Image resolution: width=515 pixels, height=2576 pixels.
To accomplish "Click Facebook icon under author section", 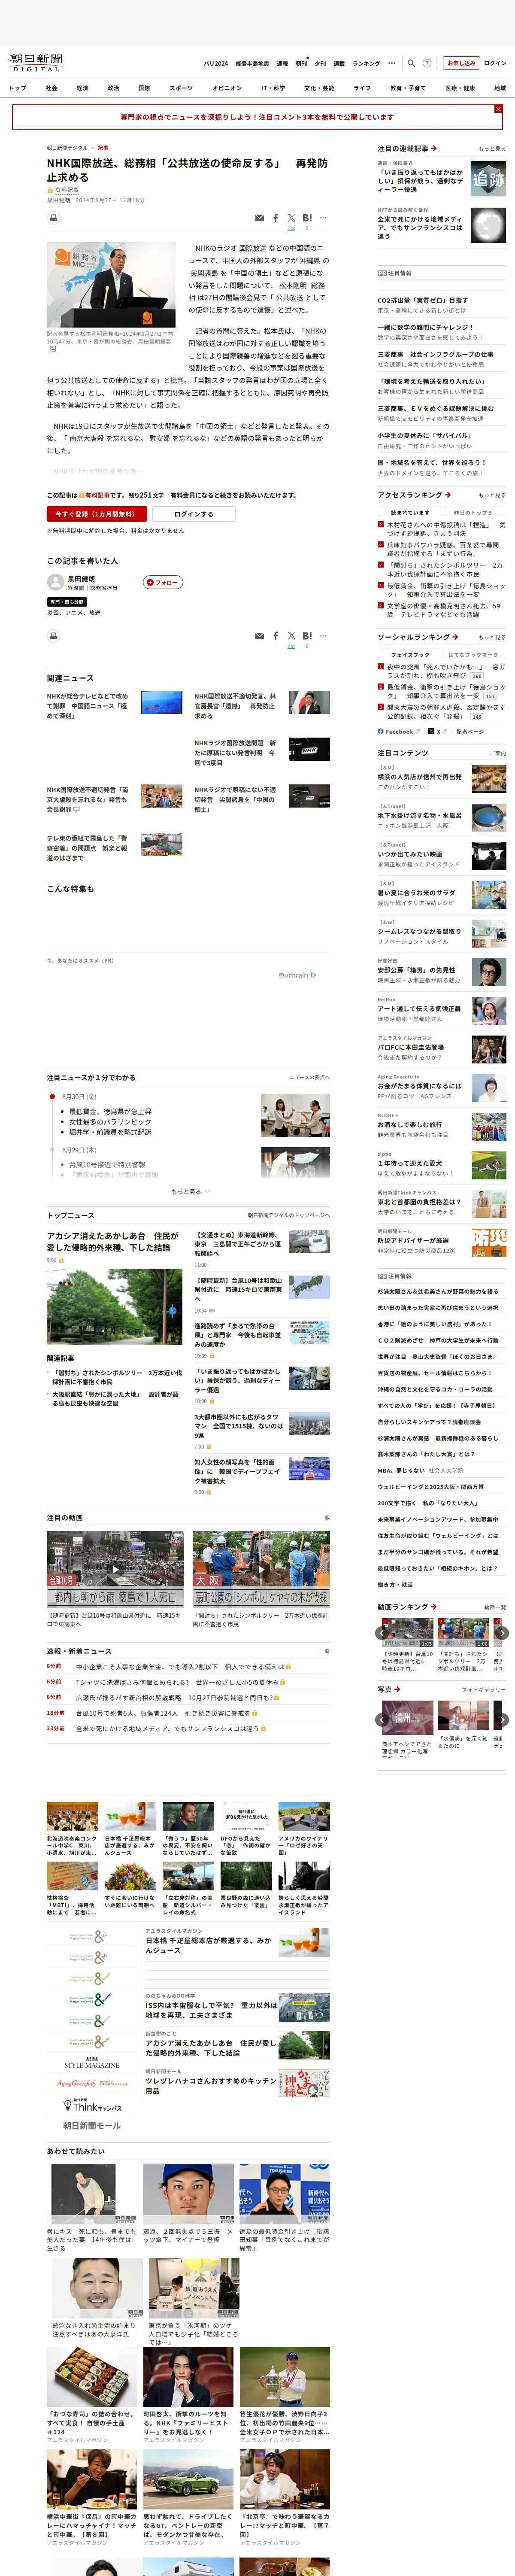I will (x=276, y=636).
